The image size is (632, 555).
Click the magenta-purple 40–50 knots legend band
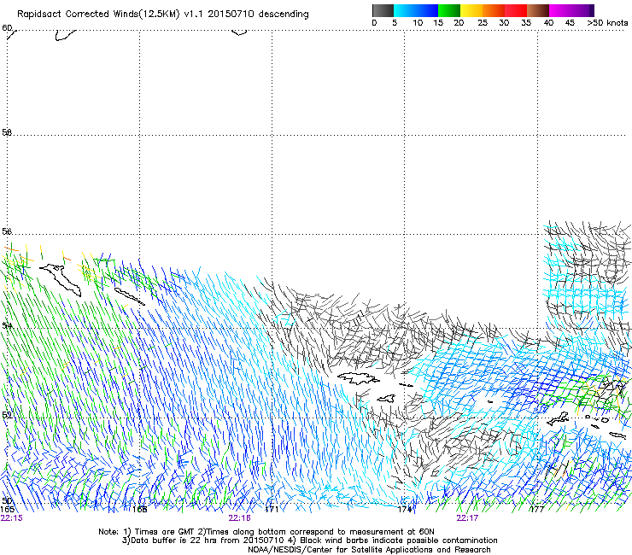[x=571, y=10]
